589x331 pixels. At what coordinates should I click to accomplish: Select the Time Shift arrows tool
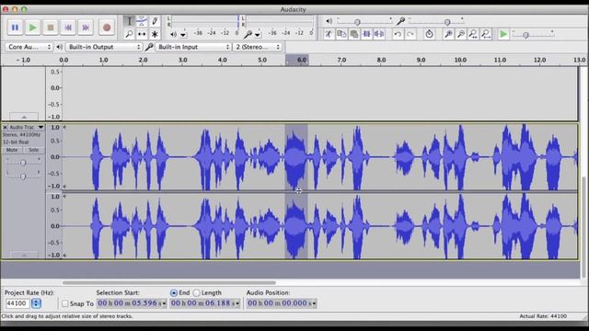pos(142,34)
